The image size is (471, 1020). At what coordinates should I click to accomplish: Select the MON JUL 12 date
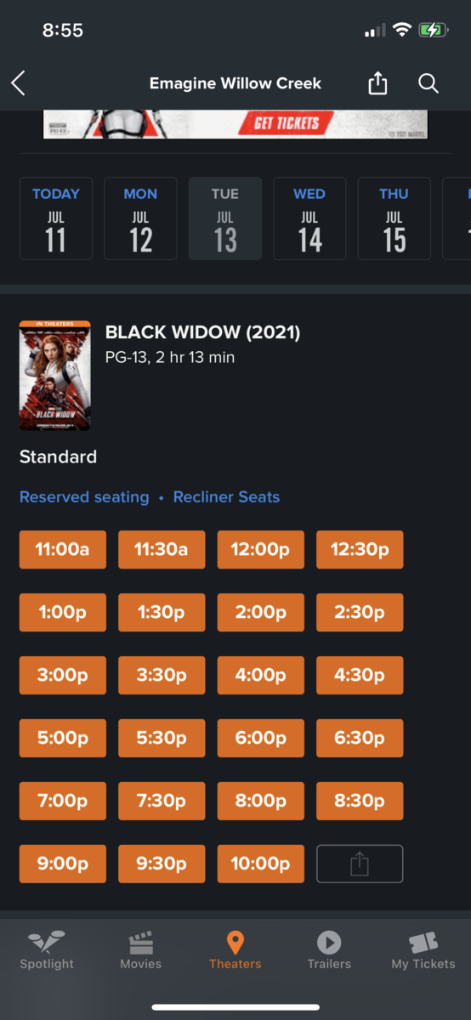click(x=140, y=218)
